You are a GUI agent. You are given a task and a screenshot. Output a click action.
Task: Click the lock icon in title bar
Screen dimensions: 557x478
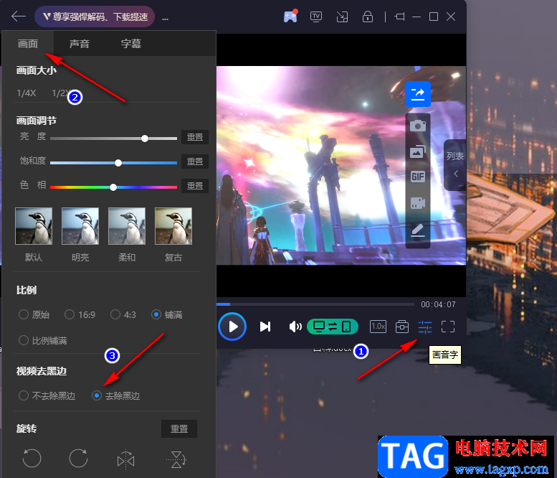tap(368, 17)
